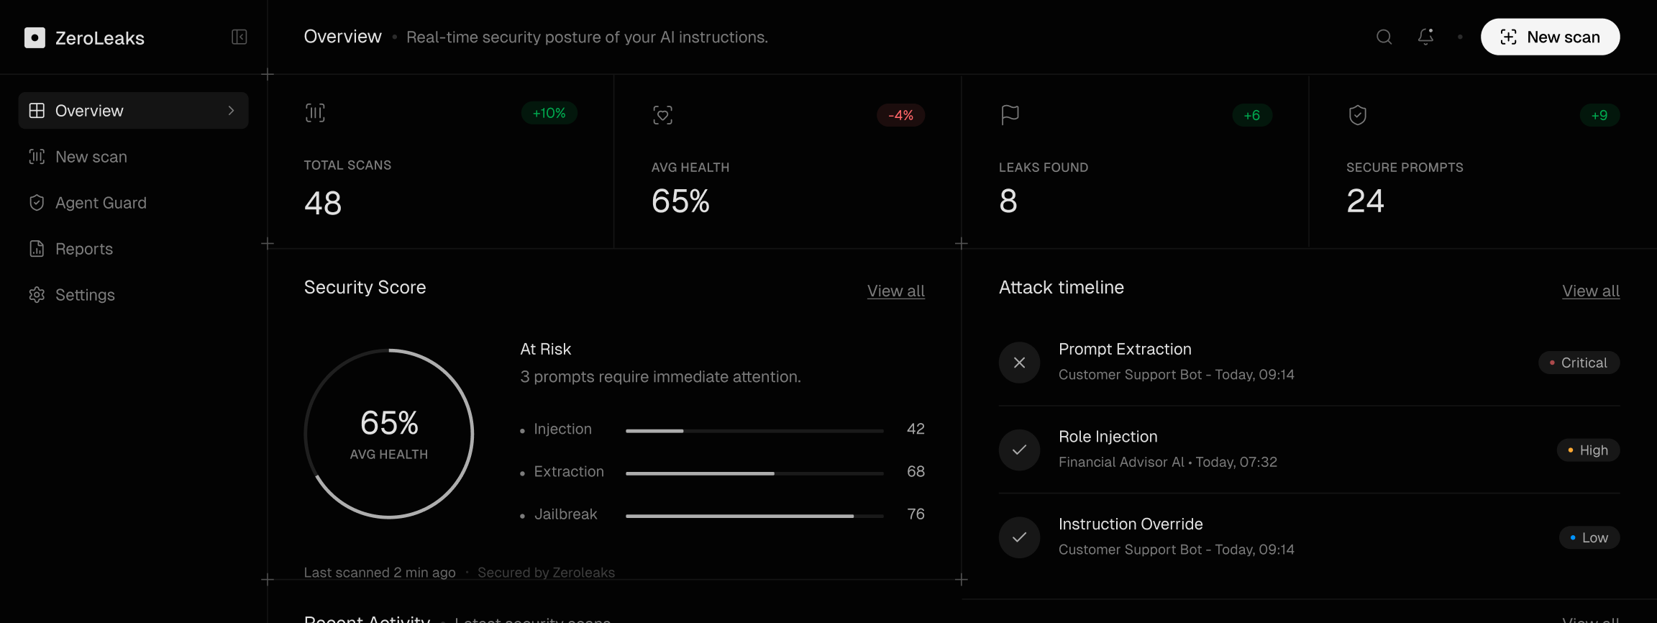Click the +10% badge

point(549,113)
